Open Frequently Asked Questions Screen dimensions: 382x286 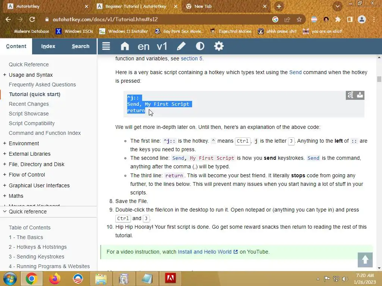[42, 85]
